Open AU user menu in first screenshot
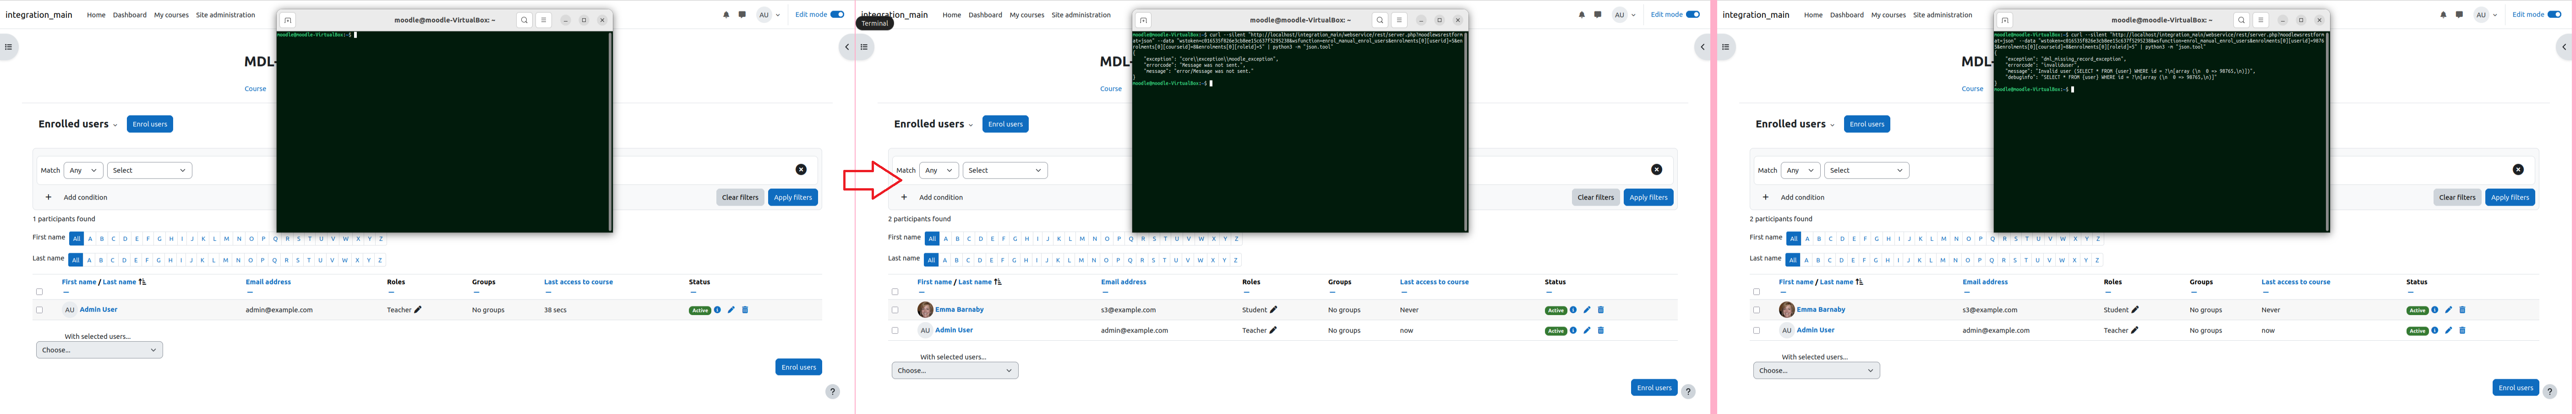This screenshot has width=2576, height=414. (768, 15)
